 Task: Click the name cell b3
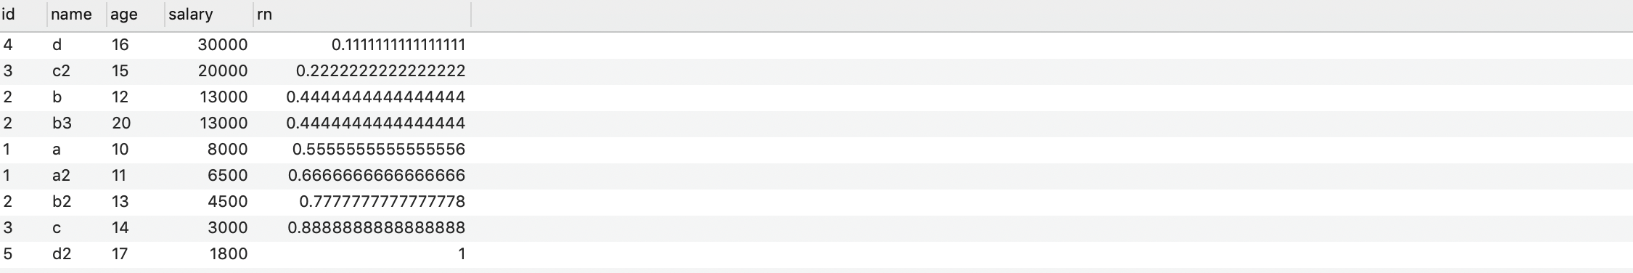[77, 123]
